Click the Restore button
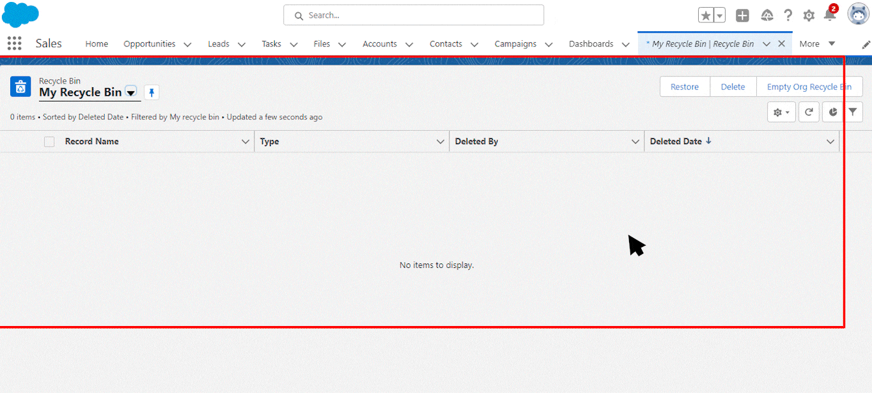 [x=685, y=87]
